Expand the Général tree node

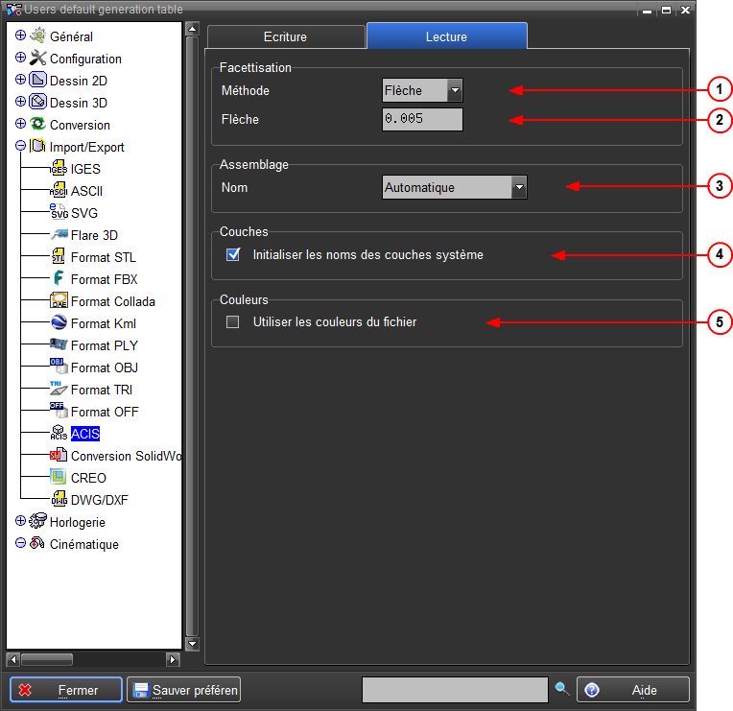point(20,36)
